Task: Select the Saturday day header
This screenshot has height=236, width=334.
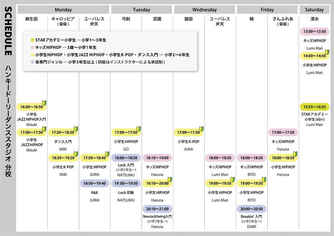Action: click(x=315, y=10)
